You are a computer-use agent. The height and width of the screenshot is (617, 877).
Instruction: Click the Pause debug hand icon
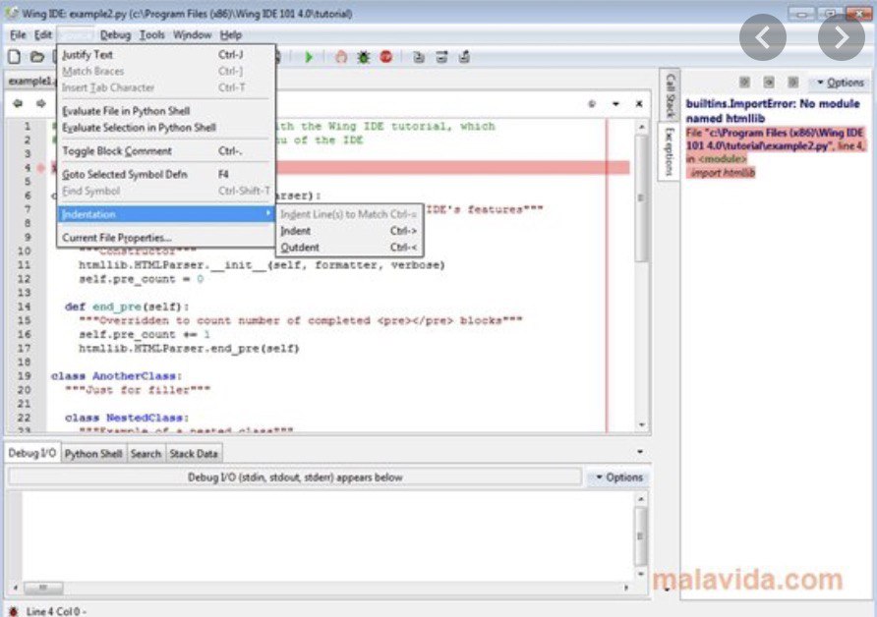tap(341, 56)
